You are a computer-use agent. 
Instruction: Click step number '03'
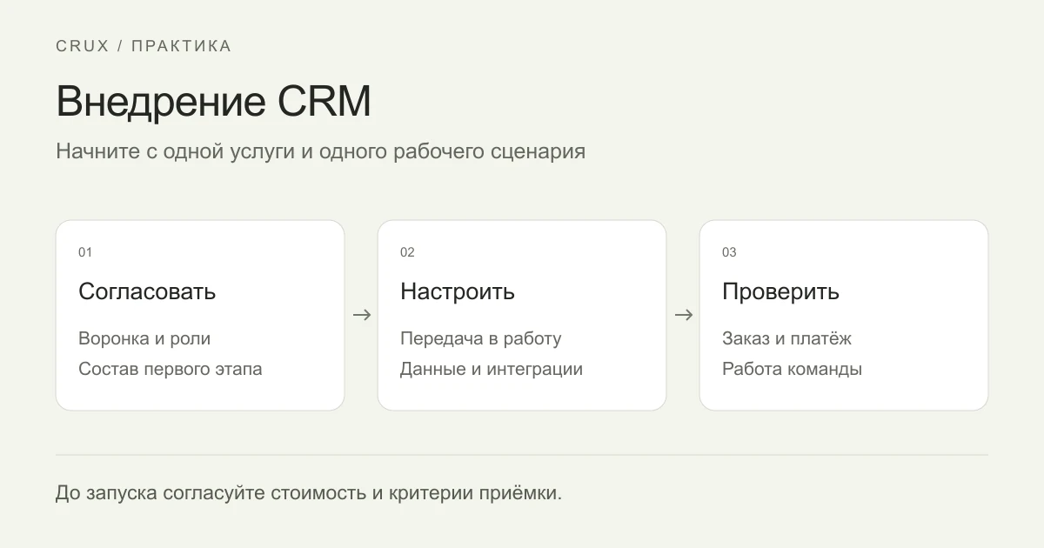(729, 252)
